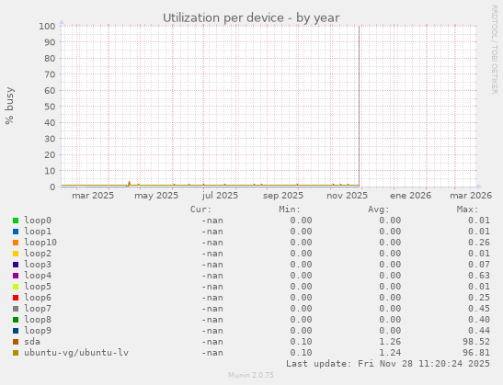Select the loop7 legend label
Image resolution: width=503 pixels, height=385 pixels.
pyautogui.click(x=38, y=309)
